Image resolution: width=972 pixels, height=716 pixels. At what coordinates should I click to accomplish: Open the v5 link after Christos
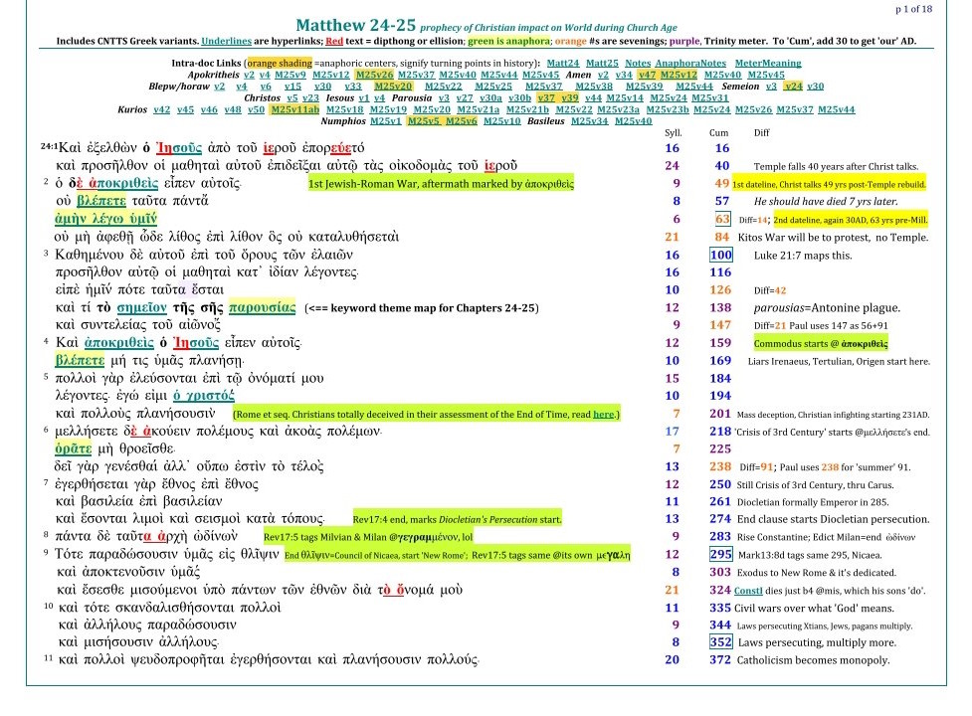pos(292,97)
